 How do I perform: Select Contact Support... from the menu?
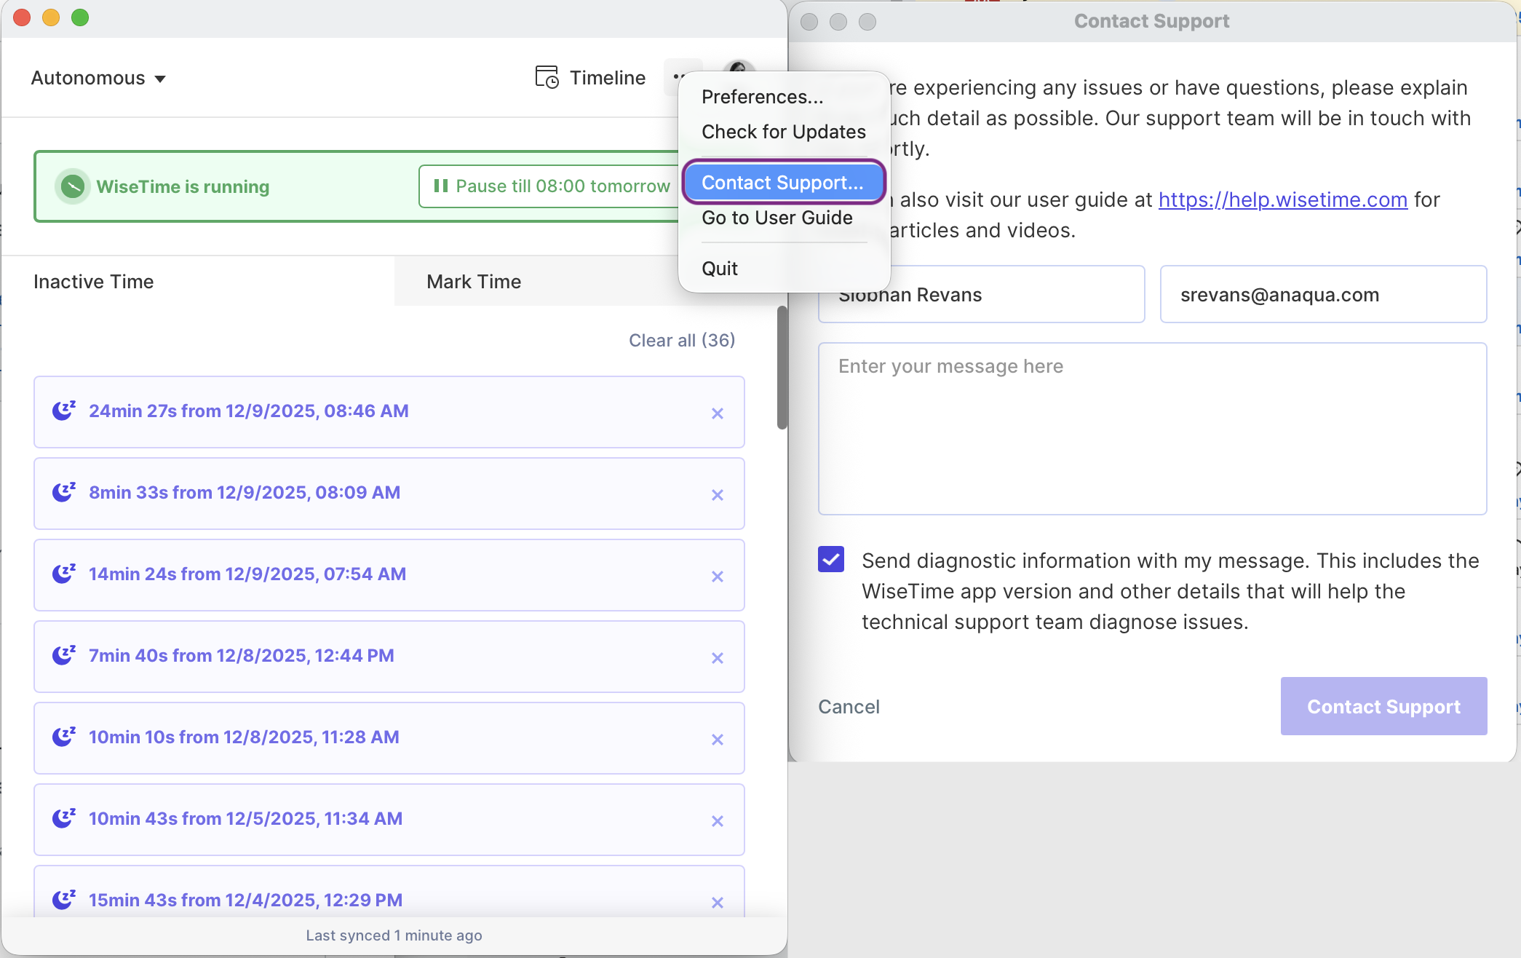(x=782, y=183)
